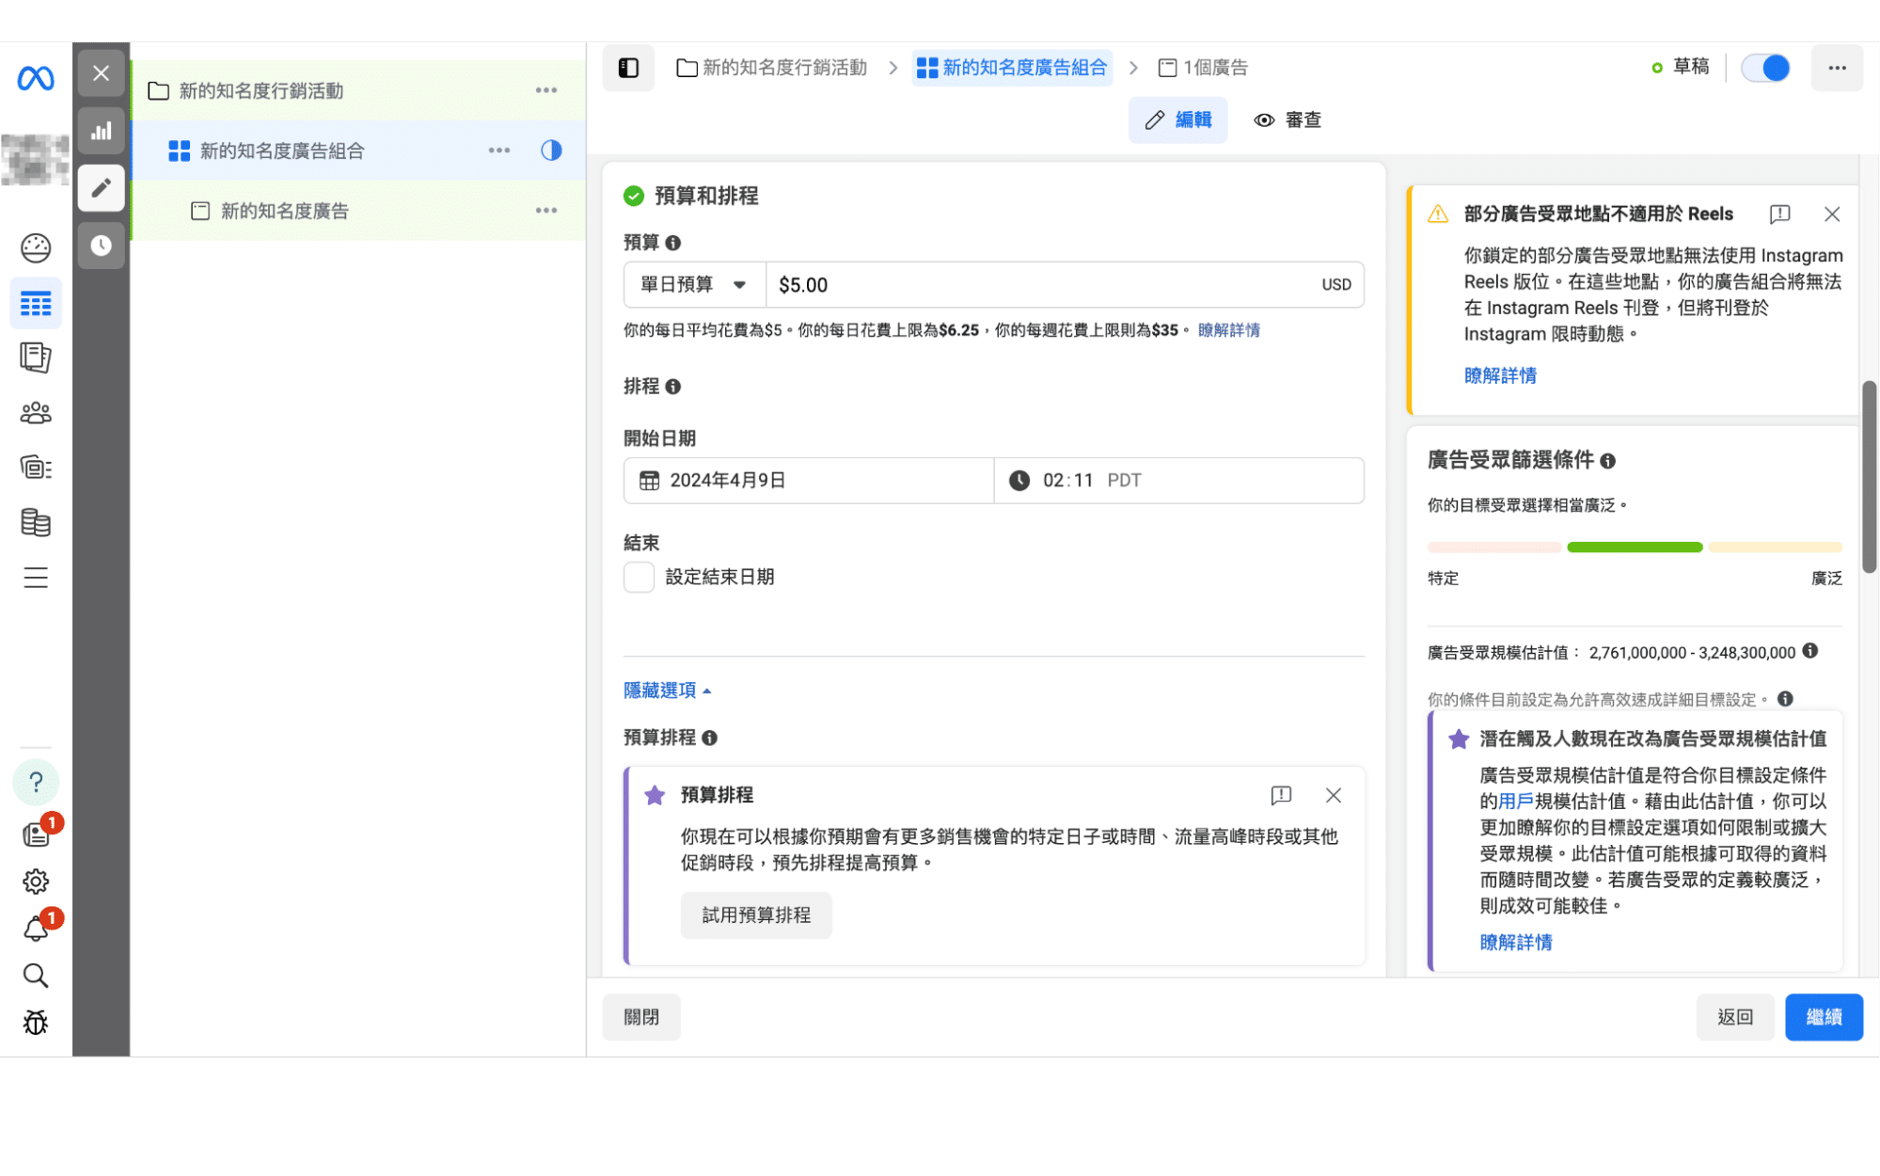
Task: Open the clock Revision History icon
Action: [101, 246]
